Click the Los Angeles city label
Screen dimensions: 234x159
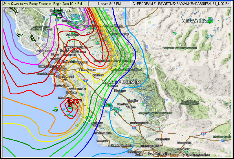[159, 154]
